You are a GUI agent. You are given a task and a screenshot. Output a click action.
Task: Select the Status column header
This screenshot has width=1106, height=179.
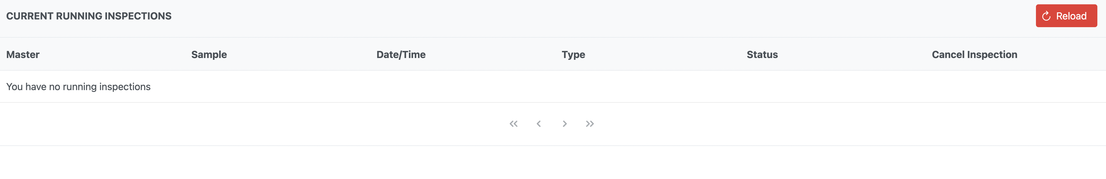[x=762, y=55]
